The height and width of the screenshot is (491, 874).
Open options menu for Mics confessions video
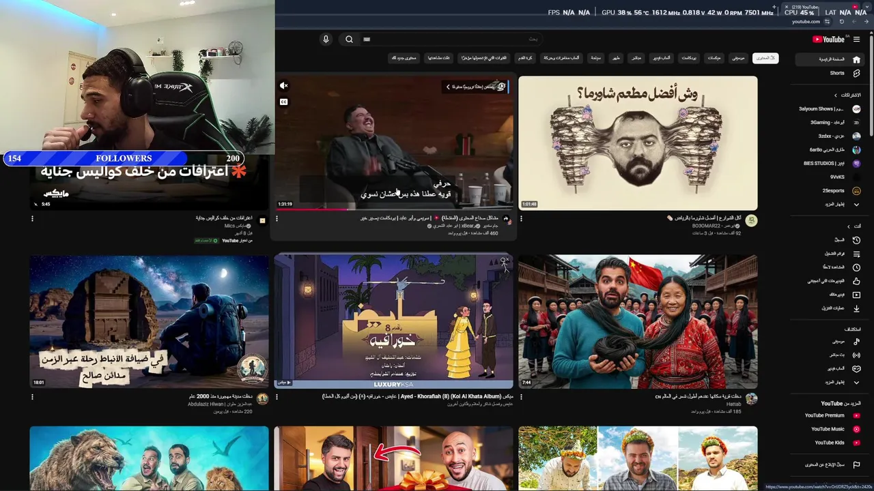click(32, 219)
